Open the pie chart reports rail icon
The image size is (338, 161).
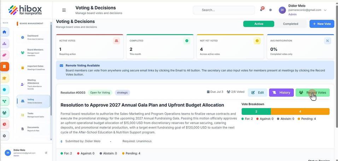click(x=4, y=124)
